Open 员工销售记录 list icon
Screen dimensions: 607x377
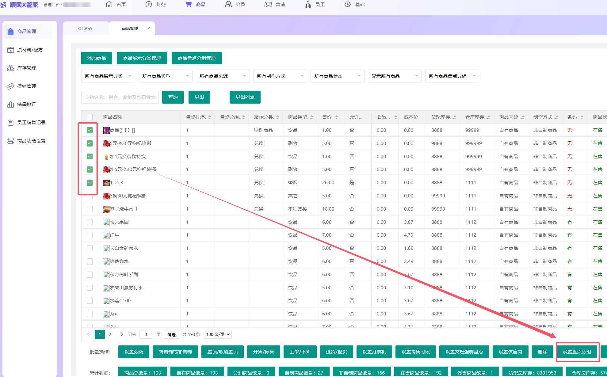[x=11, y=123]
